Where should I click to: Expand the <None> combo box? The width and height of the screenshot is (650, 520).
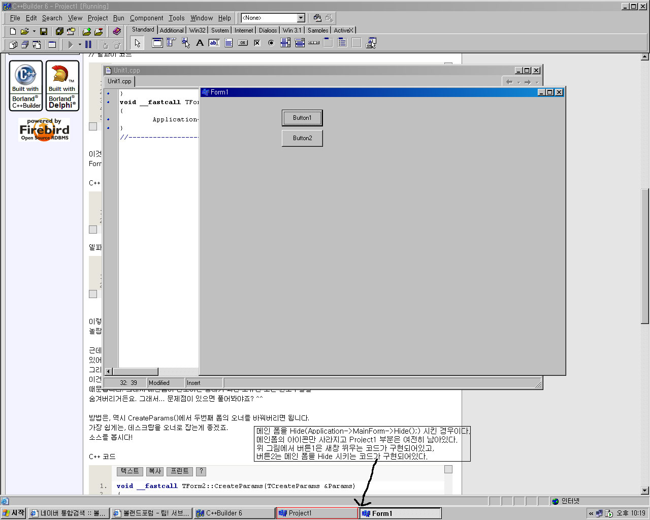tap(301, 18)
